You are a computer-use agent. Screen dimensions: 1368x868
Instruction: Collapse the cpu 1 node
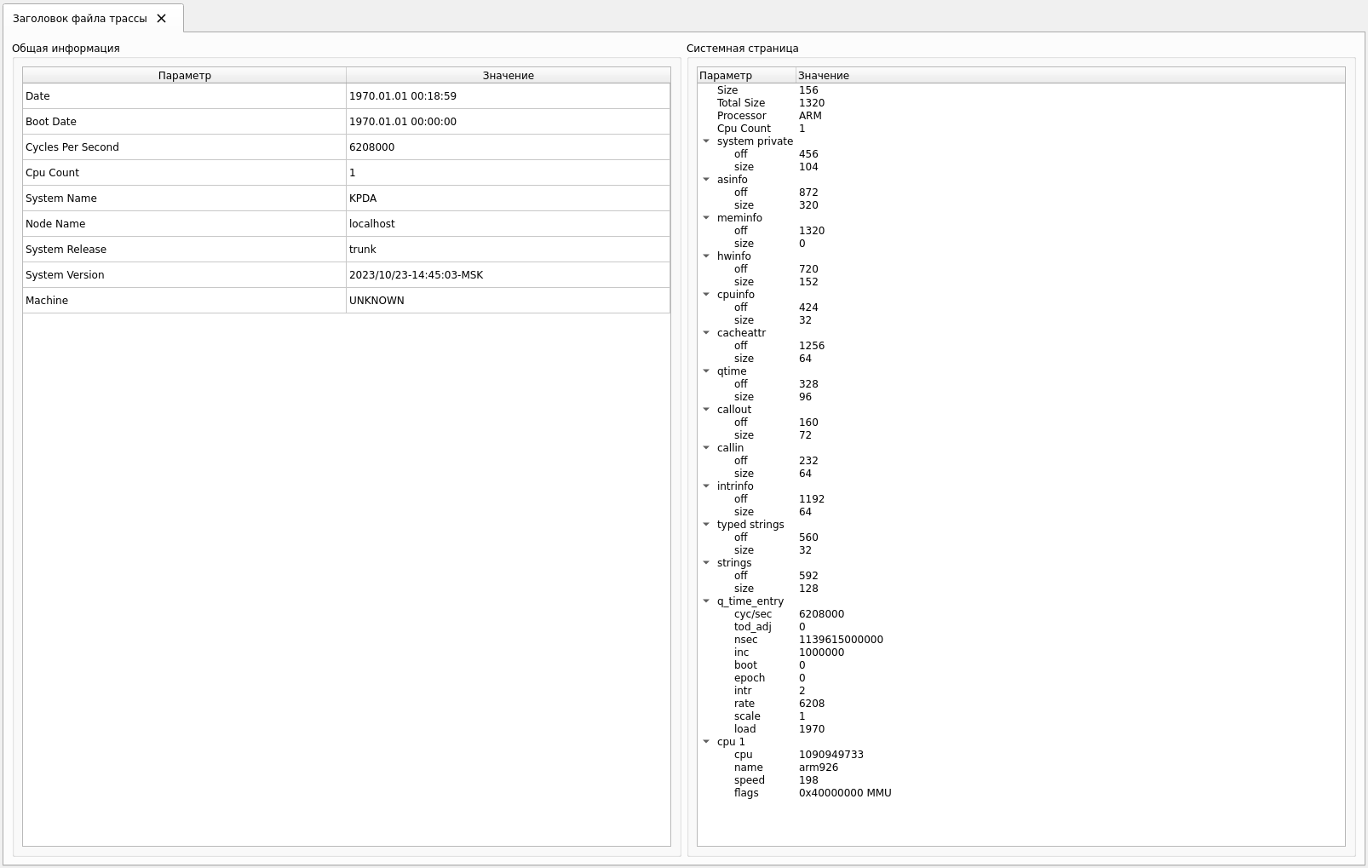(x=706, y=742)
